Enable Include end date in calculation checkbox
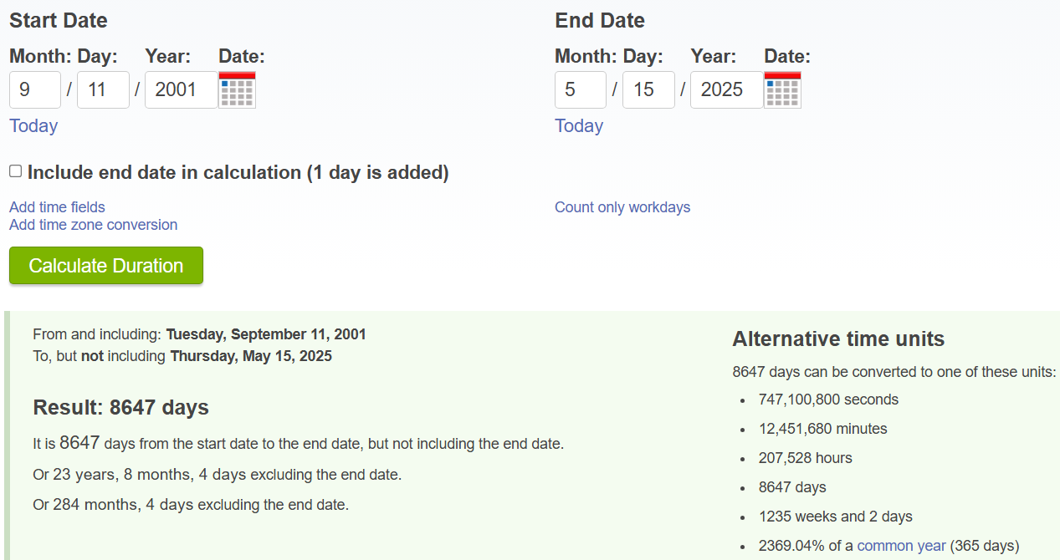 16,171
